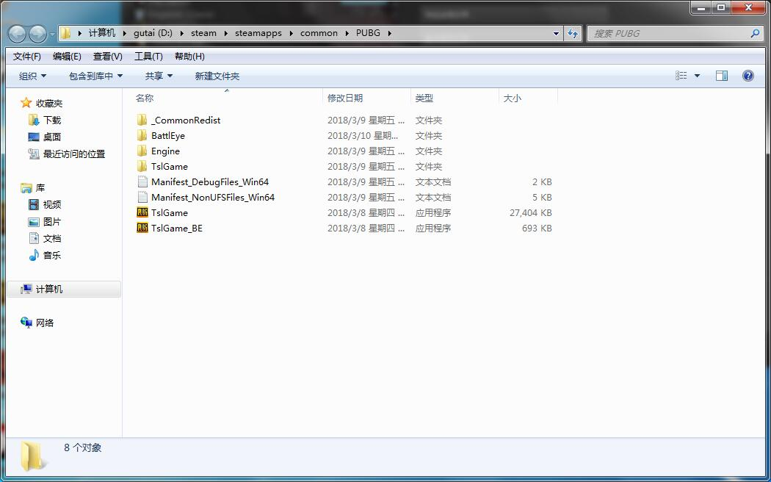Click steam in the address bar path

click(203, 33)
